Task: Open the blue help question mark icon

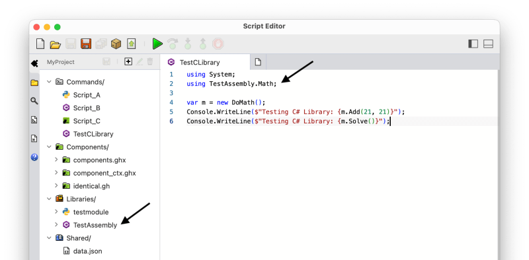Action: pyautogui.click(x=34, y=157)
